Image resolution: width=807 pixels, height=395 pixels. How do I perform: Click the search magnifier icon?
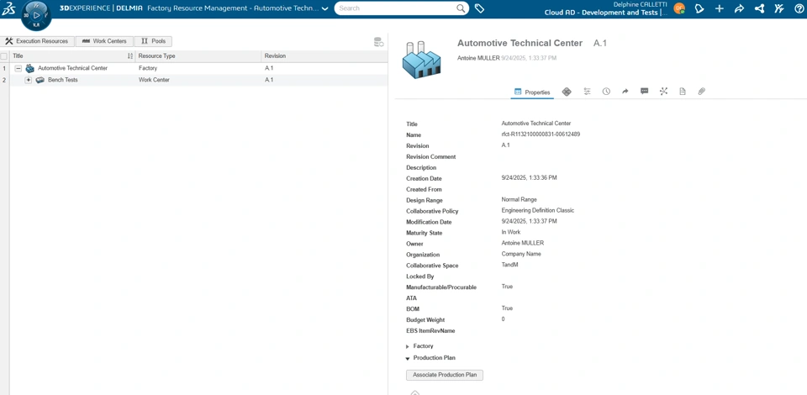point(461,8)
